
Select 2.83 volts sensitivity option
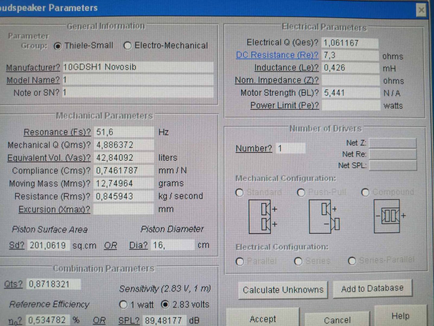(165, 305)
